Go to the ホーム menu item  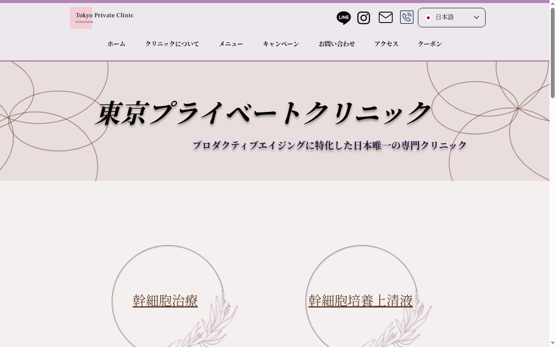point(116,44)
